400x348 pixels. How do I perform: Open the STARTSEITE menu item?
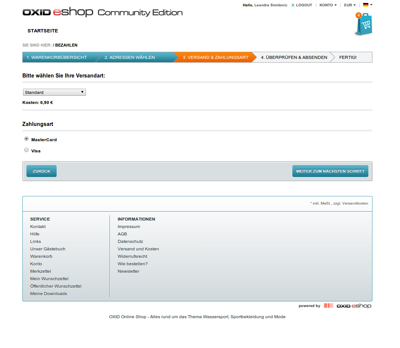[x=43, y=31]
